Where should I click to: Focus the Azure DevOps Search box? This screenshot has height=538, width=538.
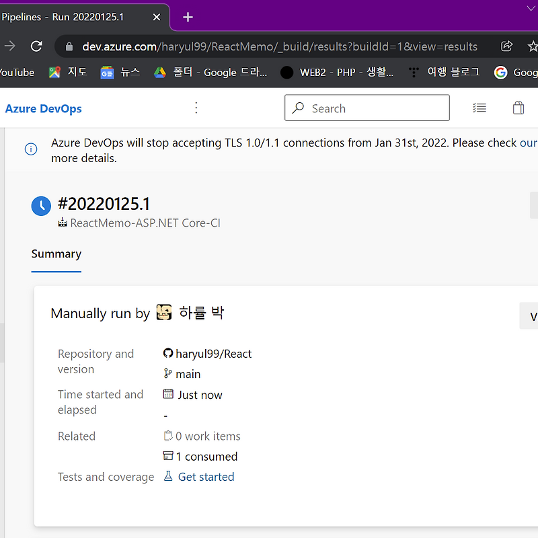tap(367, 108)
